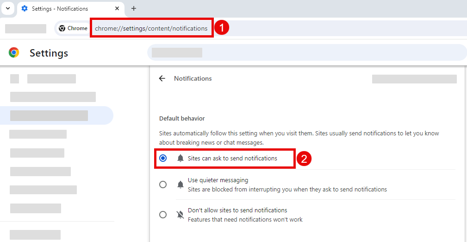Click the Settings page heading
Image resolution: width=467 pixels, height=242 pixels.
49,53
